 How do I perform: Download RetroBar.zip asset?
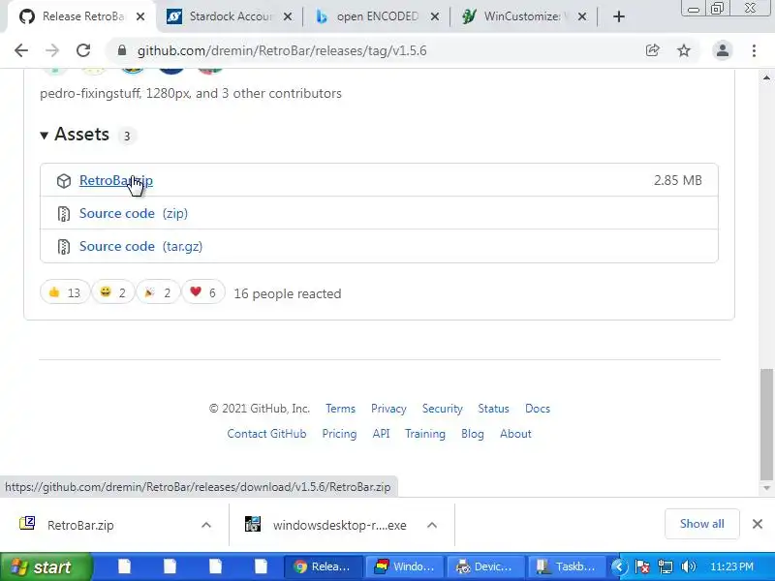pos(115,180)
